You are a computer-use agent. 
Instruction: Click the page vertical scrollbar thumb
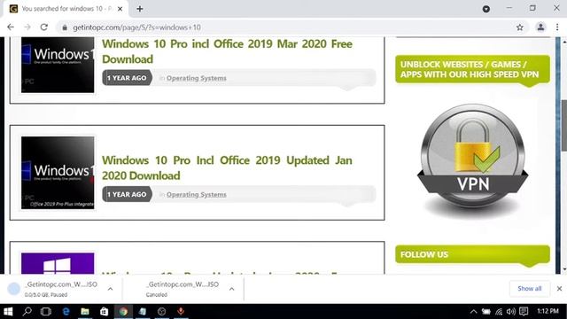click(564, 126)
